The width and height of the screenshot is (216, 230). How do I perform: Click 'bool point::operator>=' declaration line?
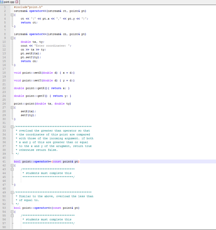point(47,161)
